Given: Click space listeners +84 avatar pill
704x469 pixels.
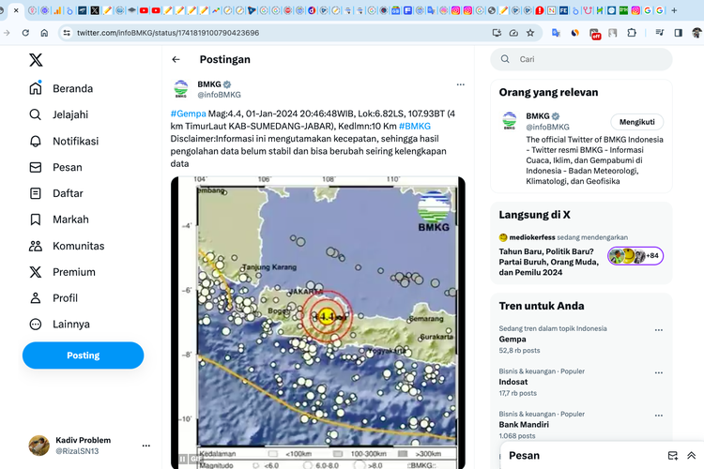Looking at the screenshot, I should [635, 256].
